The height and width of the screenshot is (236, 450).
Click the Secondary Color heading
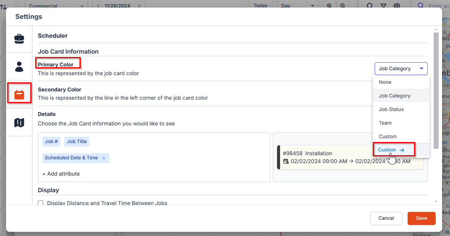(x=59, y=89)
